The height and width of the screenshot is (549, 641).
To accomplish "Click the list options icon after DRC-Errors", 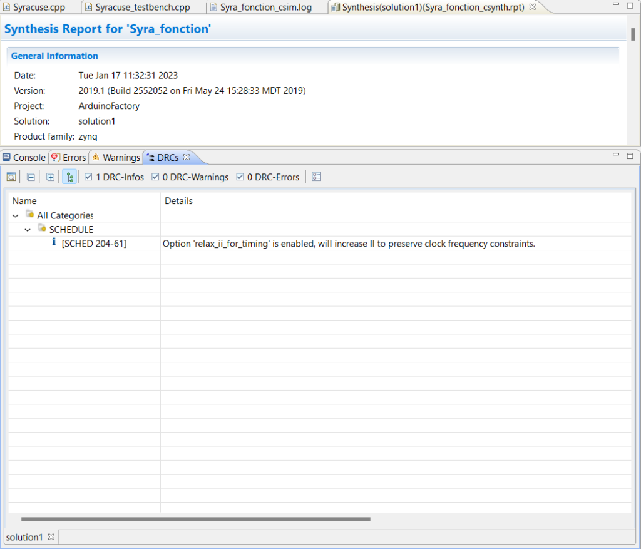I will (x=316, y=177).
